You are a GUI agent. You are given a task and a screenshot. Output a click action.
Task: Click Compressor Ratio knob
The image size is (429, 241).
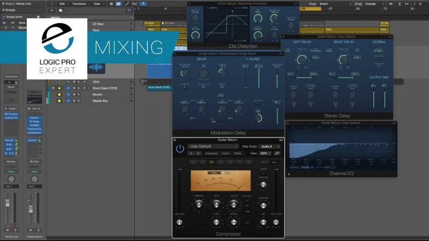(217, 204)
